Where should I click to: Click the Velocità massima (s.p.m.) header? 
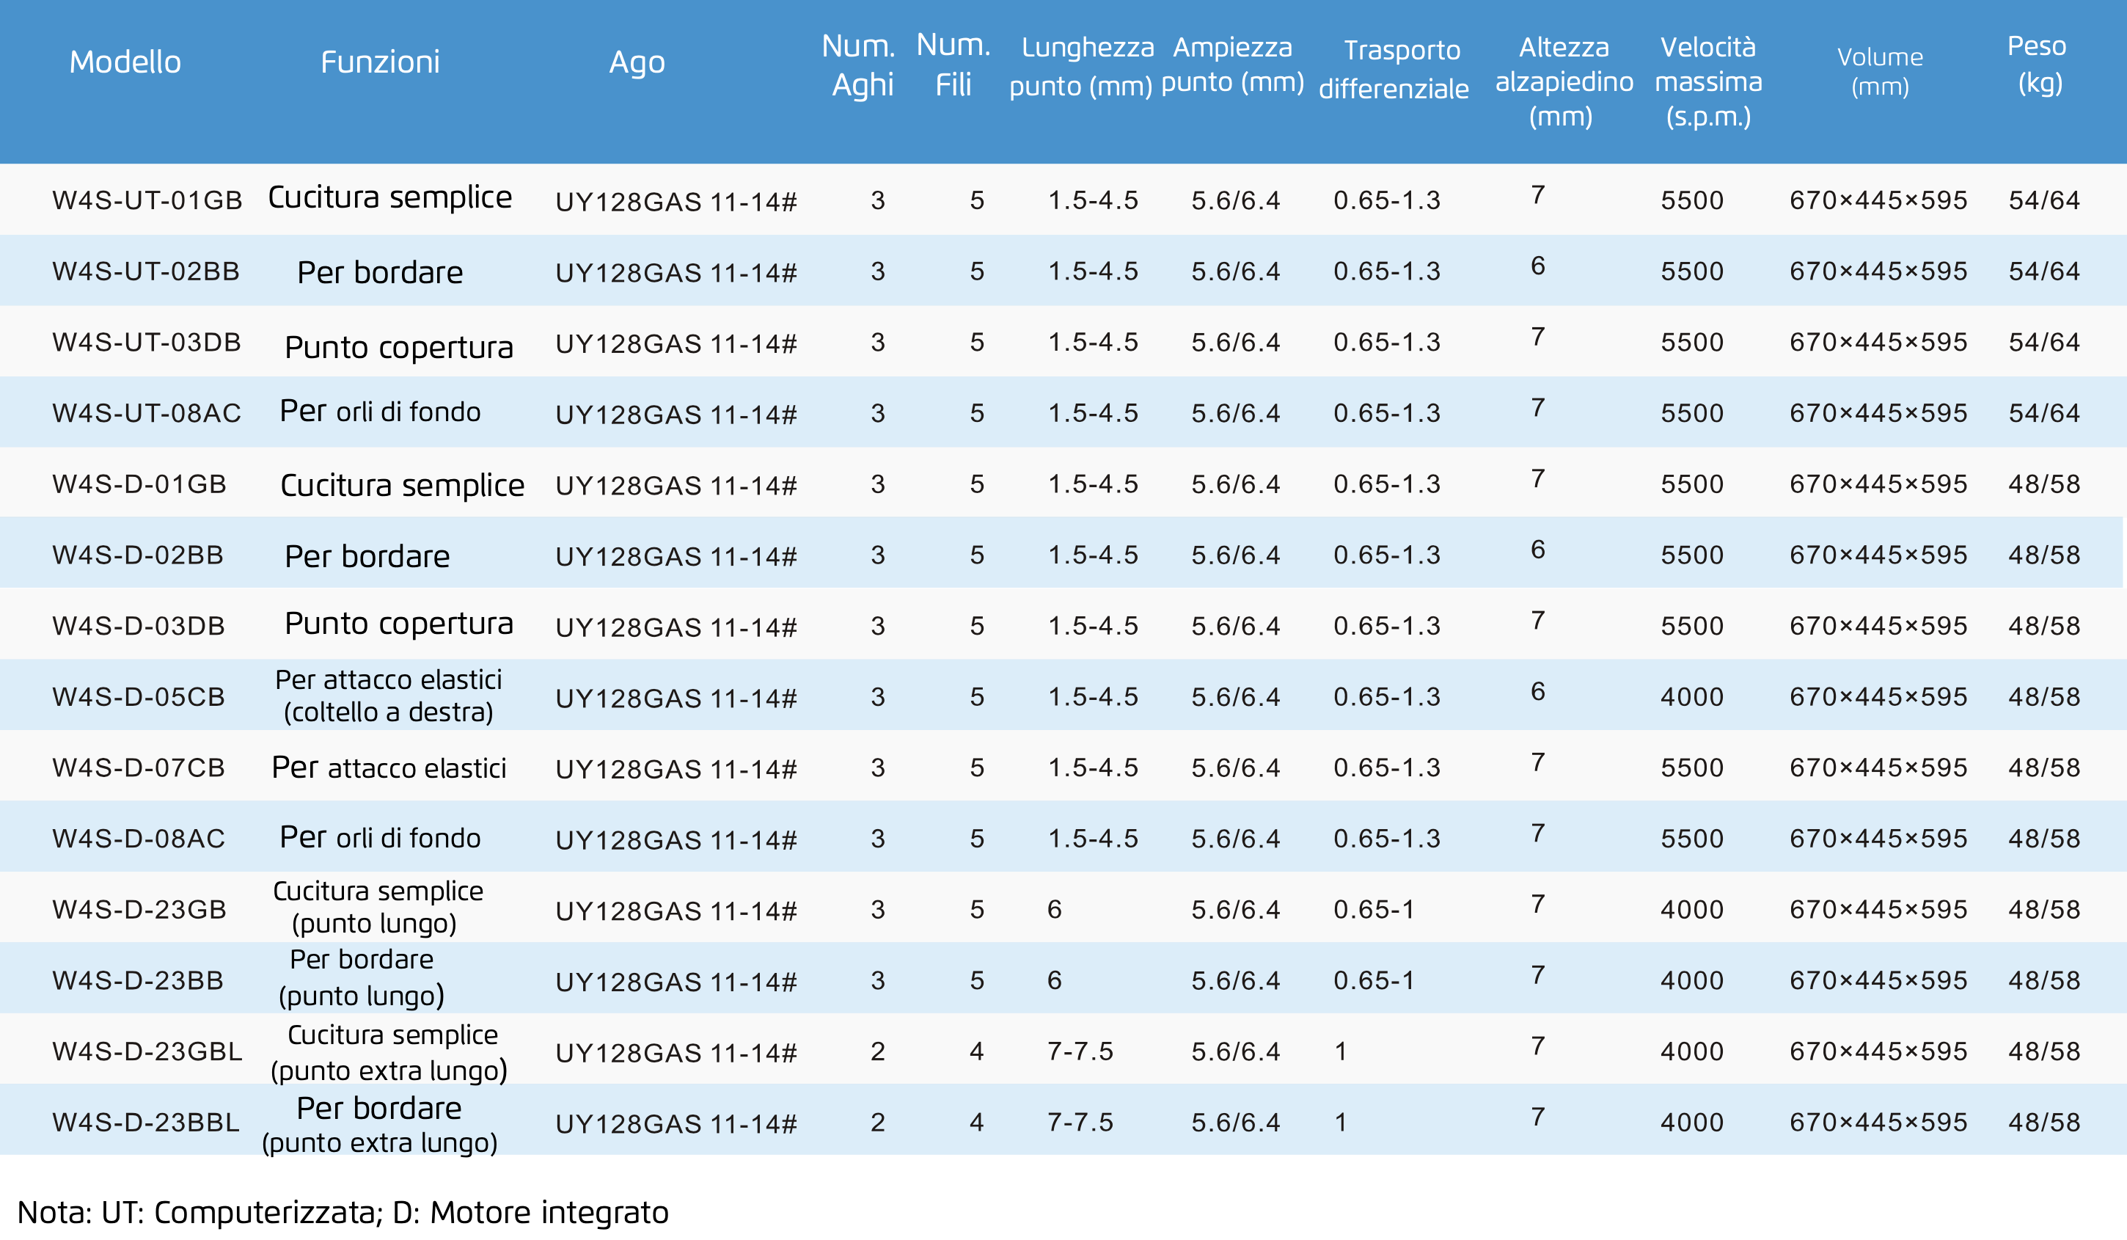[x=1708, y=82]
